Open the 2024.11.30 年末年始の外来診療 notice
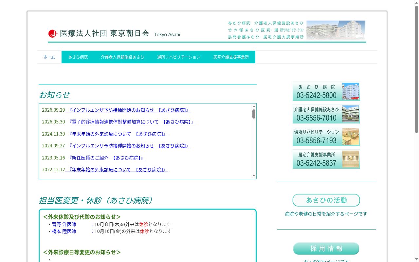Image resolution: width=419 pixels, height=262 pixels. (x=116, y=134)
